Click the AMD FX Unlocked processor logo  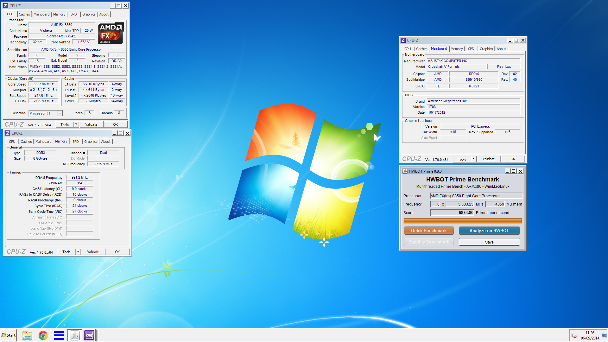pyautogui.click(x=111, y=33)
